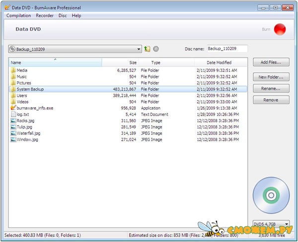Screen dimensions: 298x242
Task: Select the burnaware_info.exe file name
Action: (35, 108)
